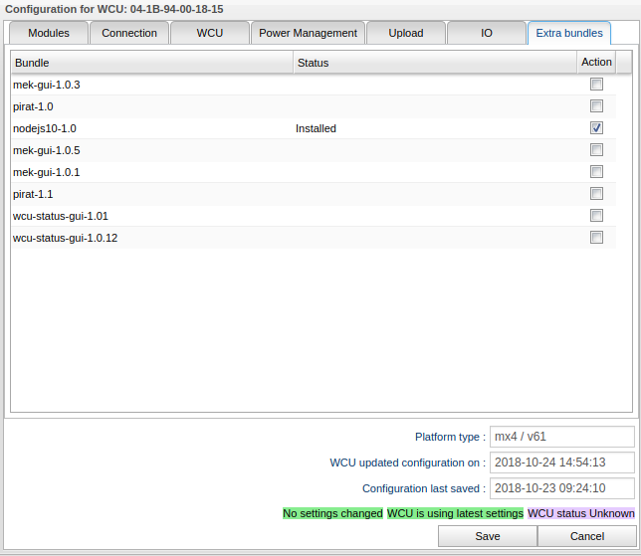Toggle the pirat-1.1 bundle checkbox
The height and width of the screenshot is (556, 641).
596,194
